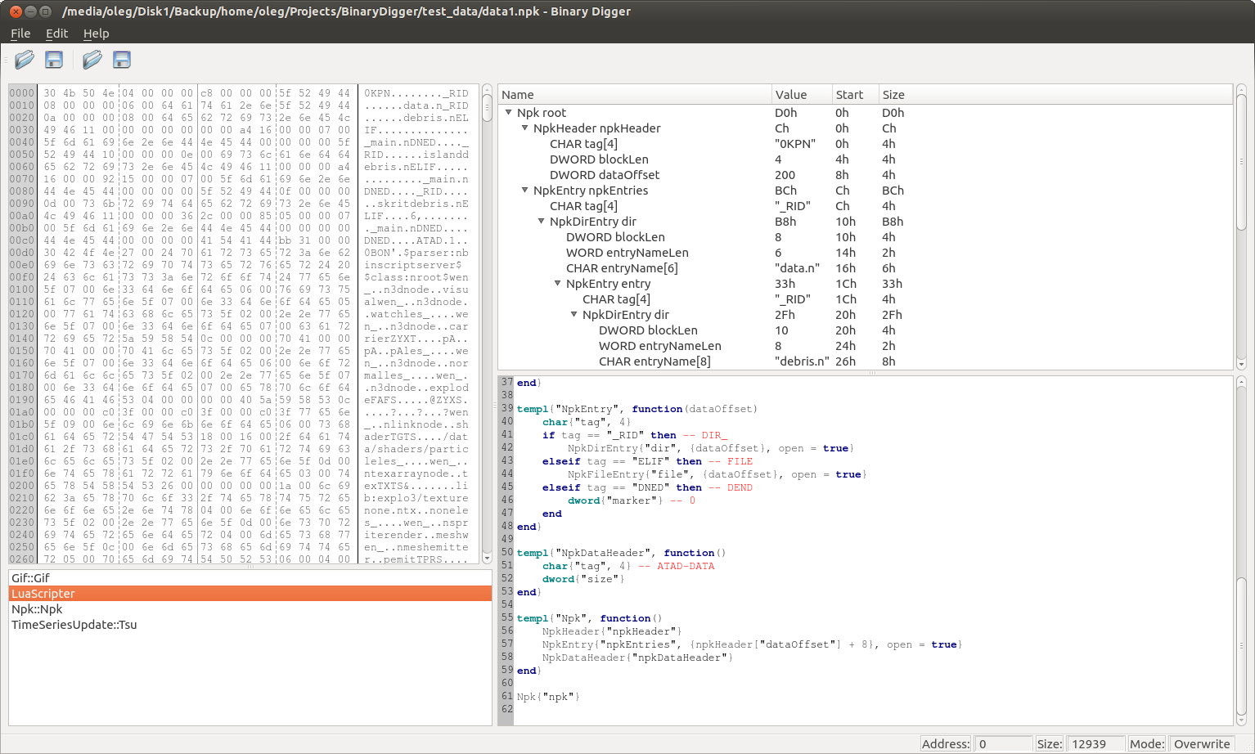Viewport: 1255px width, 754px height.
Task: Click the "debris.n" value cell
Action: pos(802,361)
